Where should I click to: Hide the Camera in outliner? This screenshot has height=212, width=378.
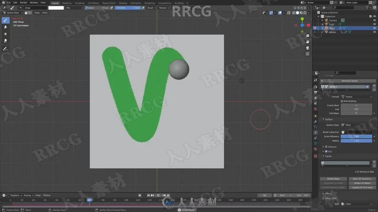[x=374, y=20]
